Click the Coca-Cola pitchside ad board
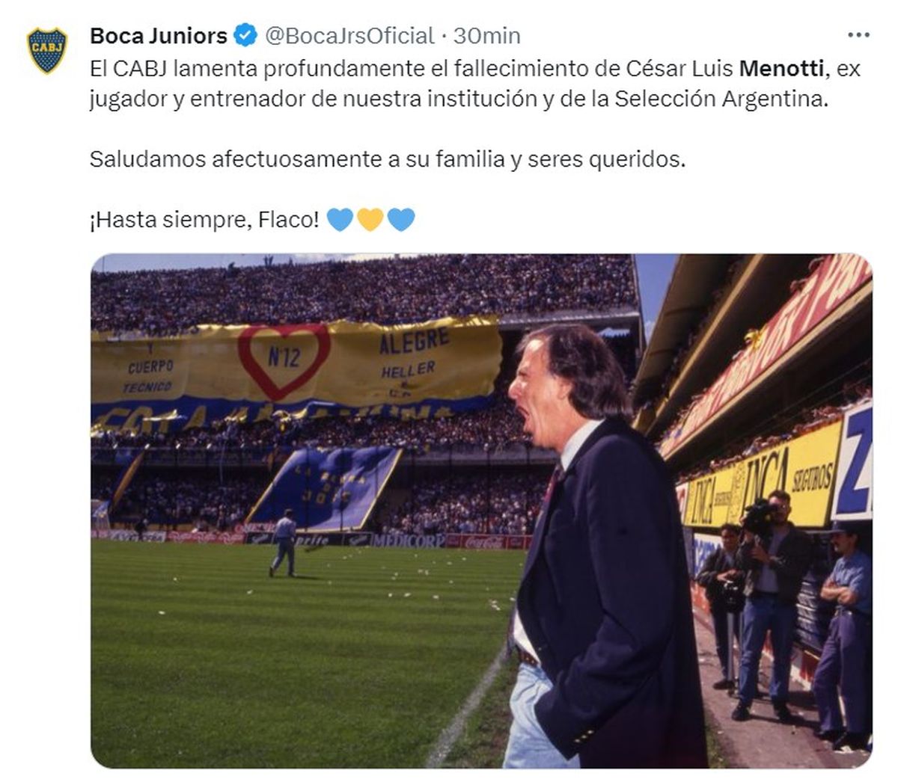Viewport: 898px width, 782px height. pyautogui.click(x=485, y=542)
